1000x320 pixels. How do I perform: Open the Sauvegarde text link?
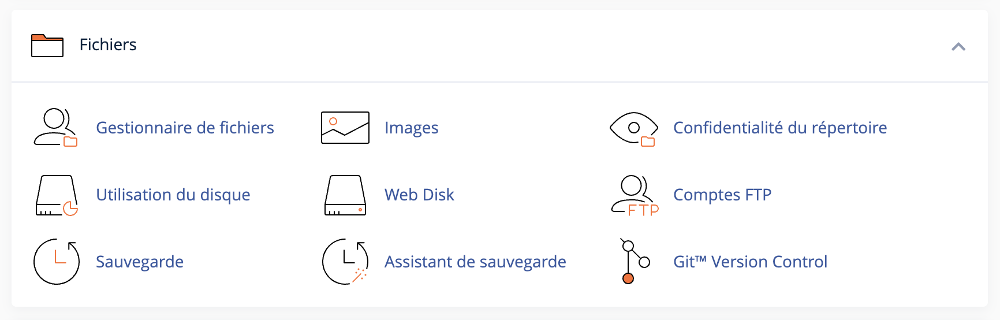140,262
